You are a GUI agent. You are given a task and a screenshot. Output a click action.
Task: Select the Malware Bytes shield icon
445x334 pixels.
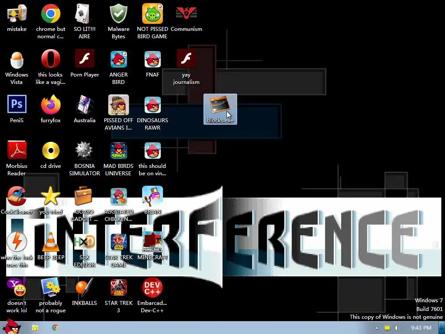[x=118, y=13]
